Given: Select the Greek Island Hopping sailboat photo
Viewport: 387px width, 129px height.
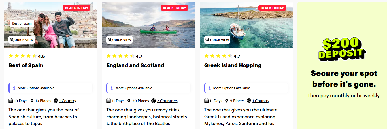Looking at the screenshot, I should coord(246,25).
